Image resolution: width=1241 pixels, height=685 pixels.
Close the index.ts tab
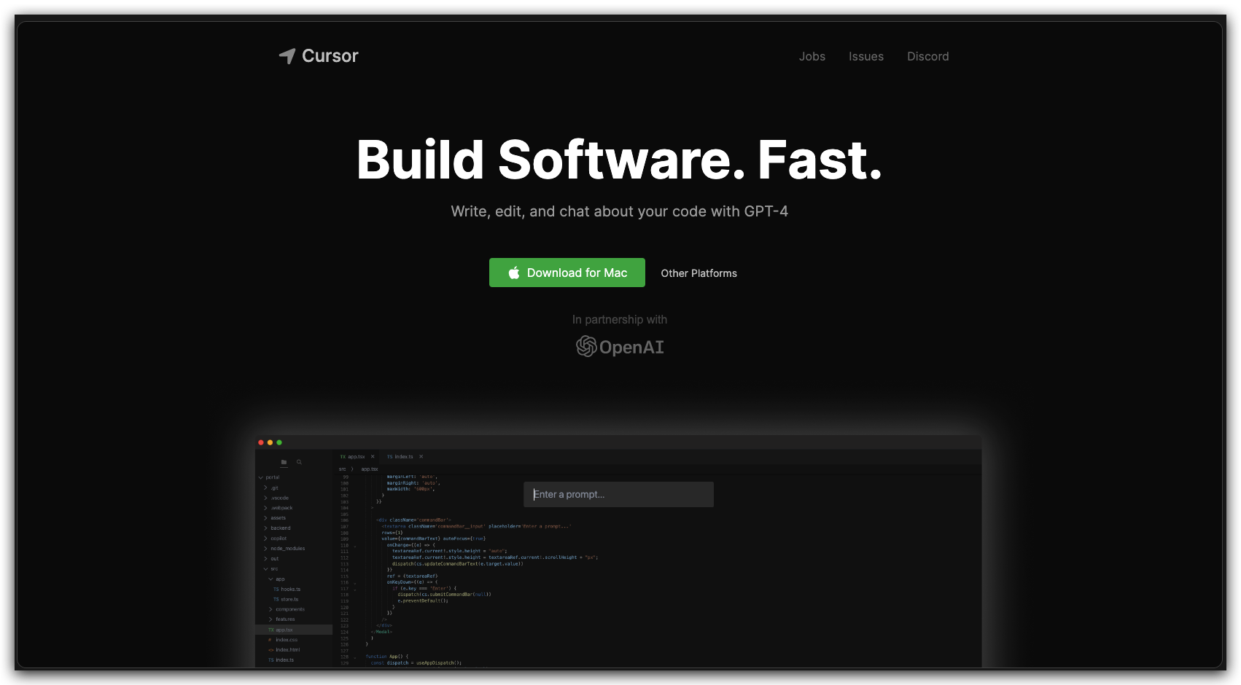421,457
